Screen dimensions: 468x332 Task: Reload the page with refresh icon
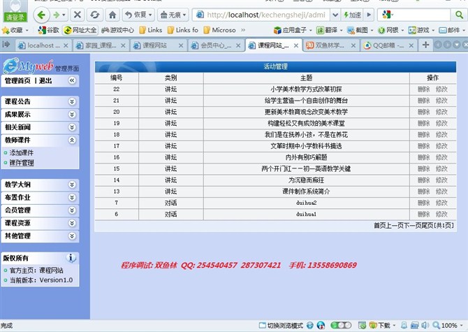95,15
